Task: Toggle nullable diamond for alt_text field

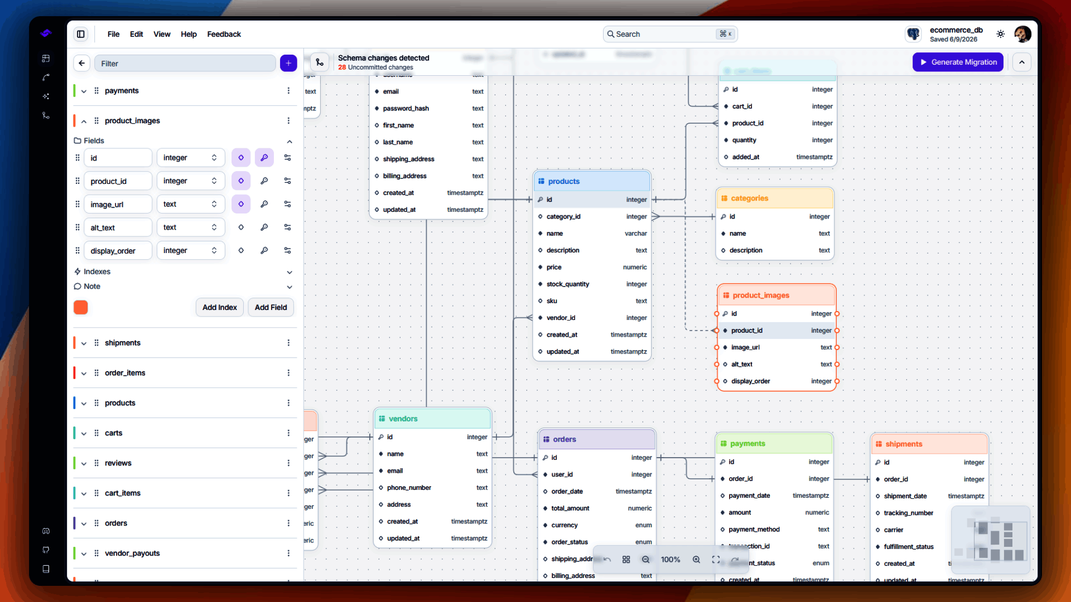Action: (x=241, y=227)
